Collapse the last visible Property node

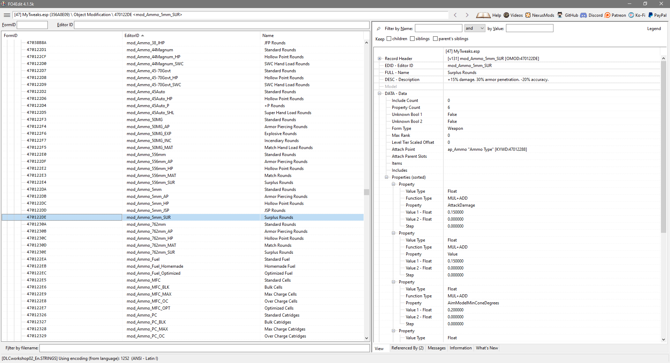(394, 331)
